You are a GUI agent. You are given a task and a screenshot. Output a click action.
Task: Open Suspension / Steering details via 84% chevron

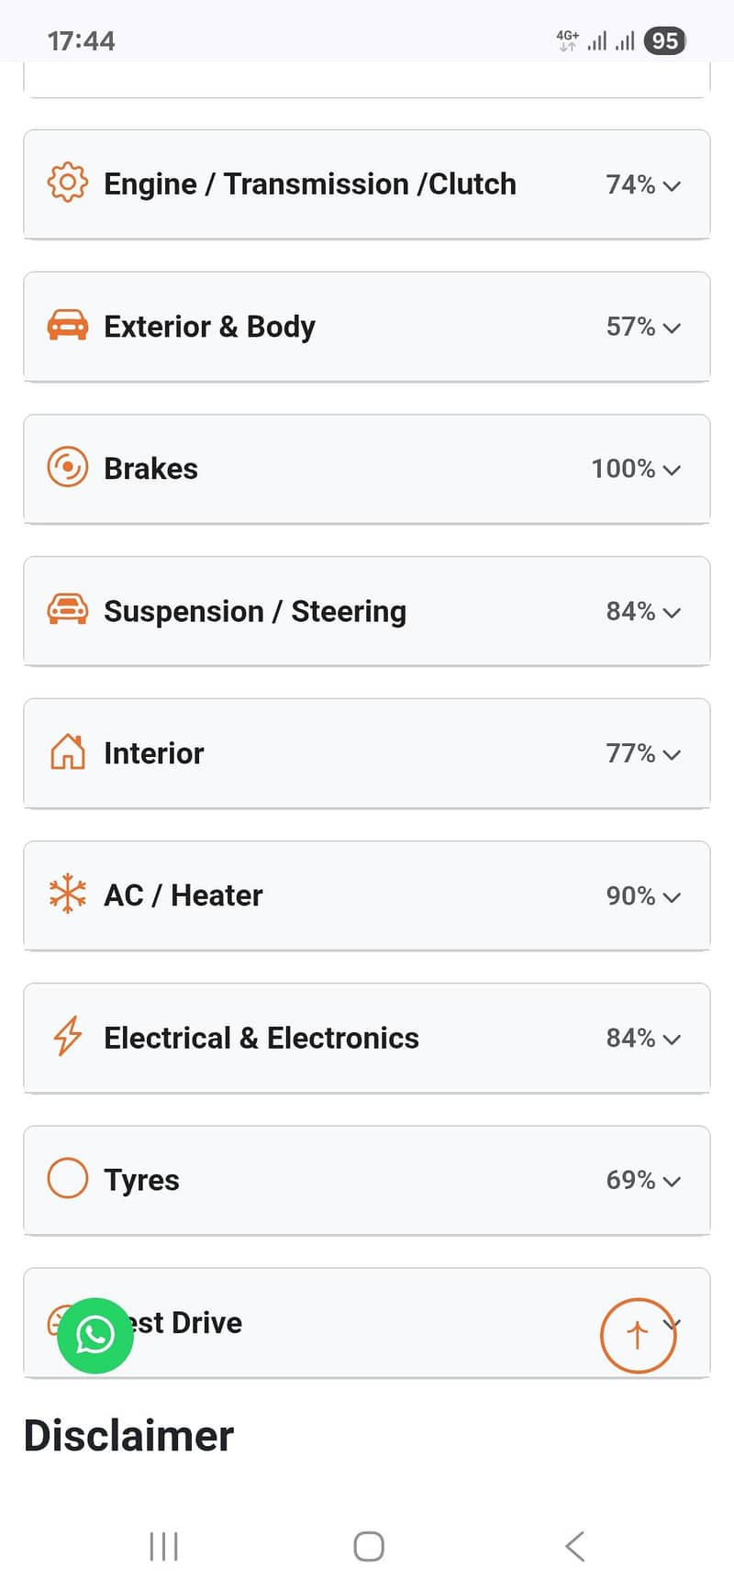pyautogui.click(x=672, y=612)
